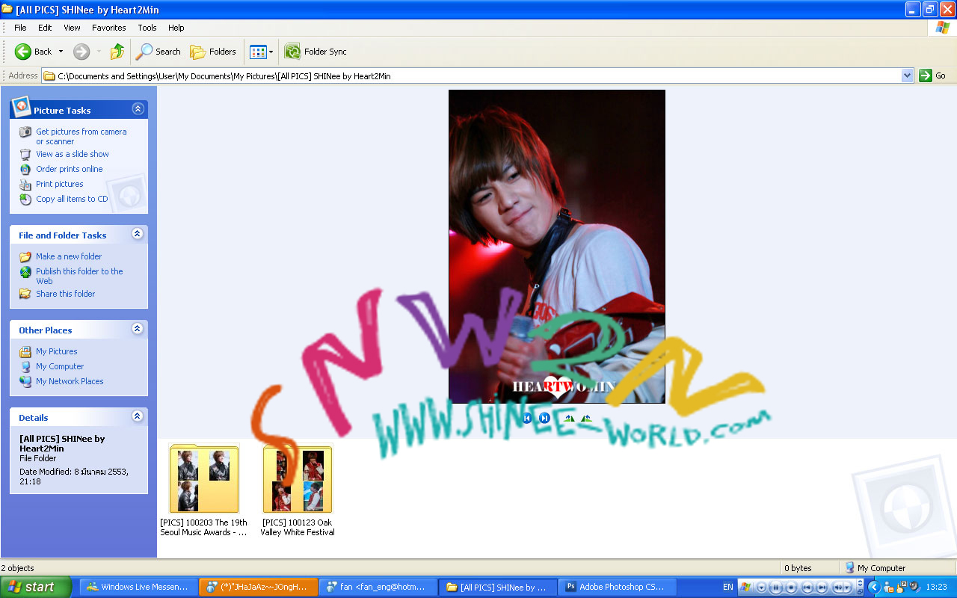This screenshot has height=598, width=957.
Task: Skip to next track in the taskbar media toolbar
Action: tap(822, 588)
